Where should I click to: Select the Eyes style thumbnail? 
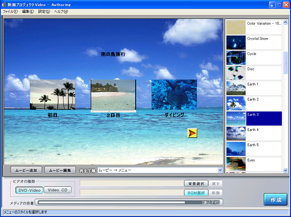pos(236,164)
